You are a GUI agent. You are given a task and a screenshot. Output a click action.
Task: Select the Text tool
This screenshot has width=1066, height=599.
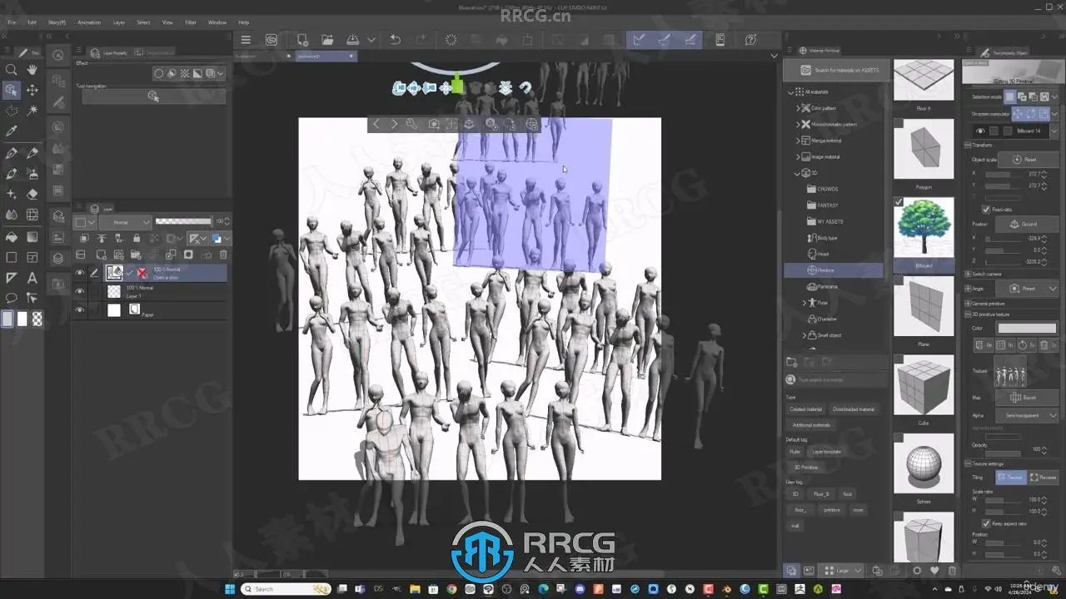(32, 278)
